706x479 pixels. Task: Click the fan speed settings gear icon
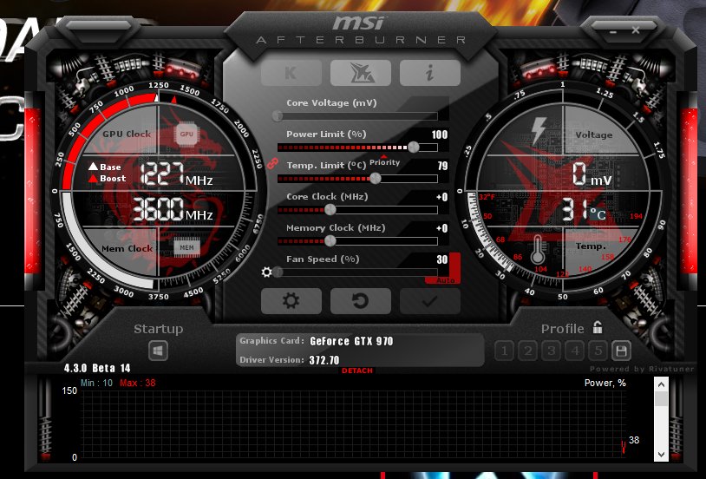pos(266,272)
